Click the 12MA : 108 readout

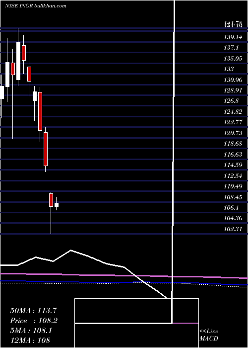[30, 340]
